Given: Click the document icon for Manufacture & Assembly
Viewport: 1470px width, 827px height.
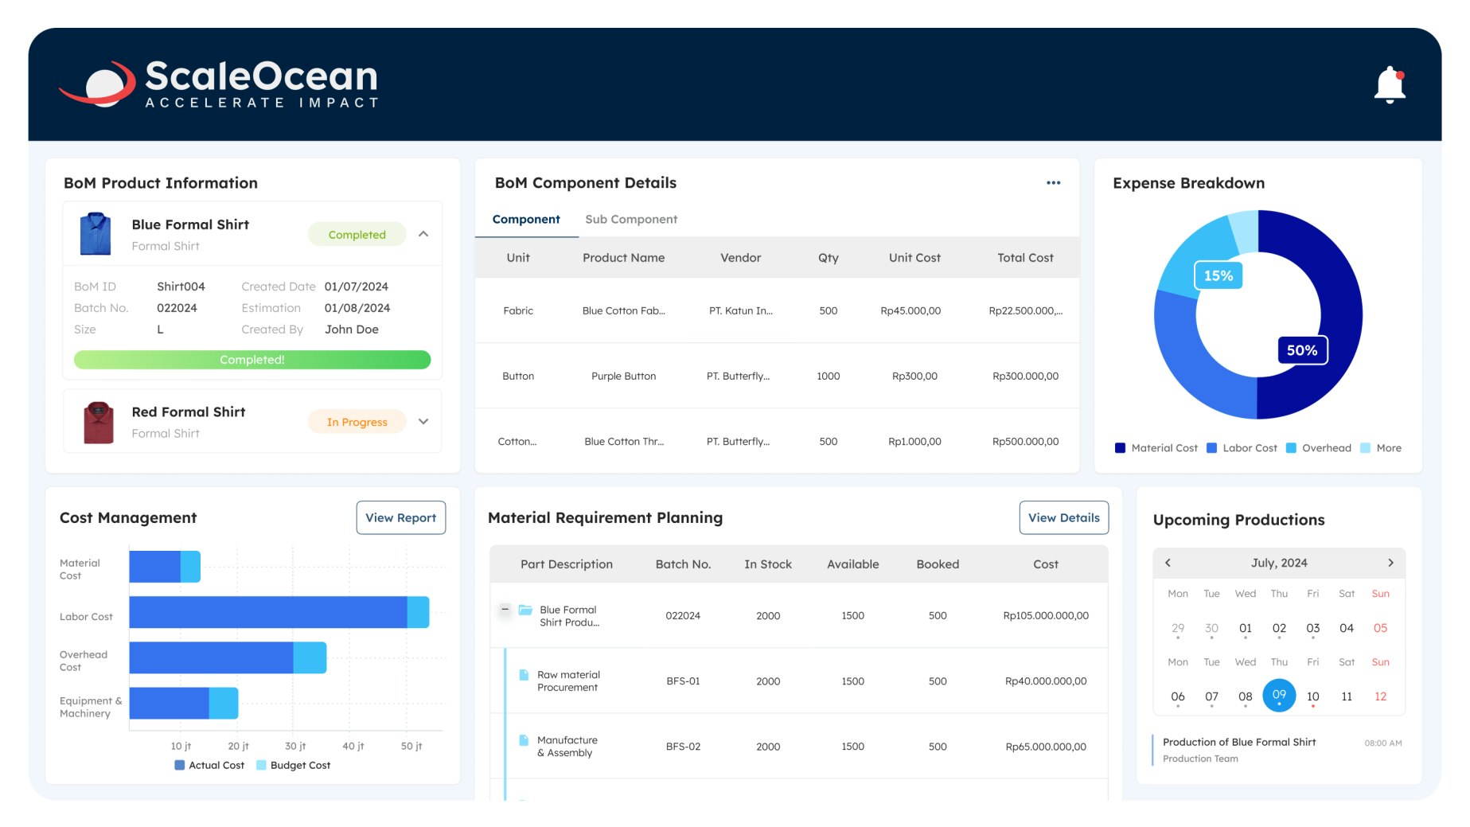Looking at the screenshot, I should click(x=522, y=740).
